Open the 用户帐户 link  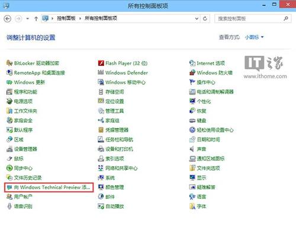(23, 196)
